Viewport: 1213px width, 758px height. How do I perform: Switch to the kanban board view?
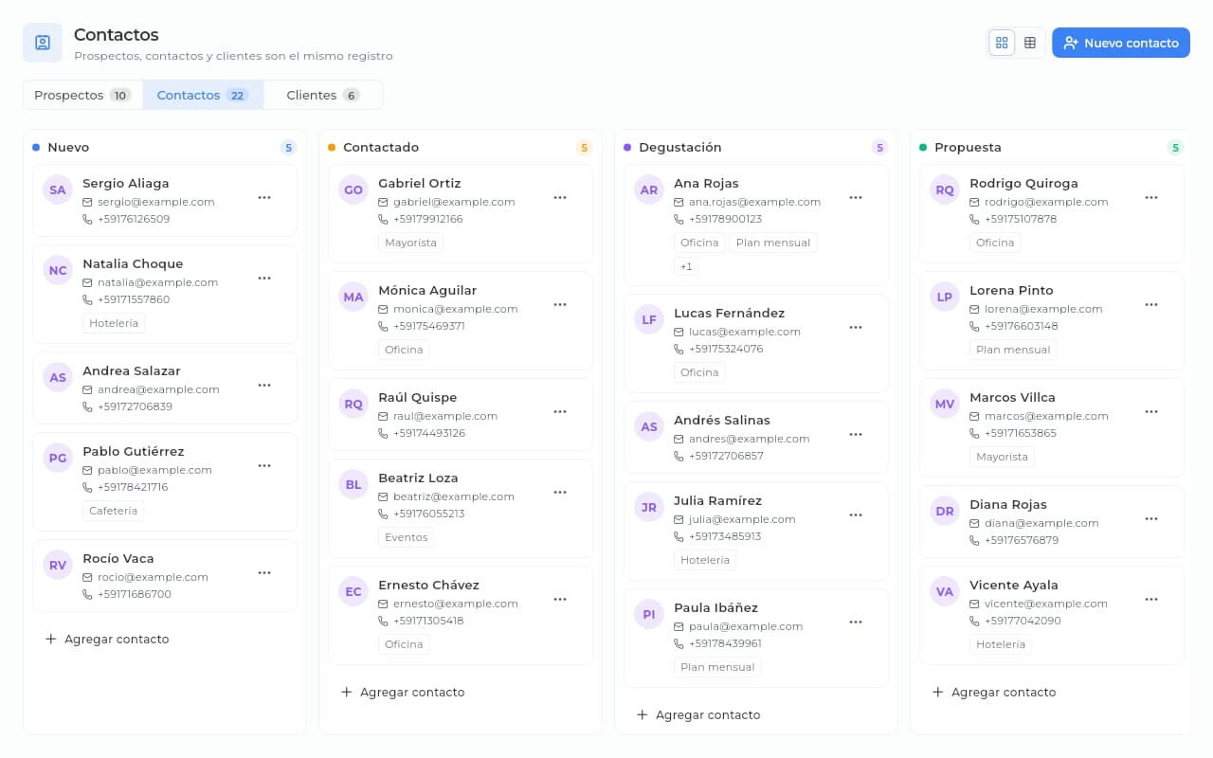[1002, 43]
